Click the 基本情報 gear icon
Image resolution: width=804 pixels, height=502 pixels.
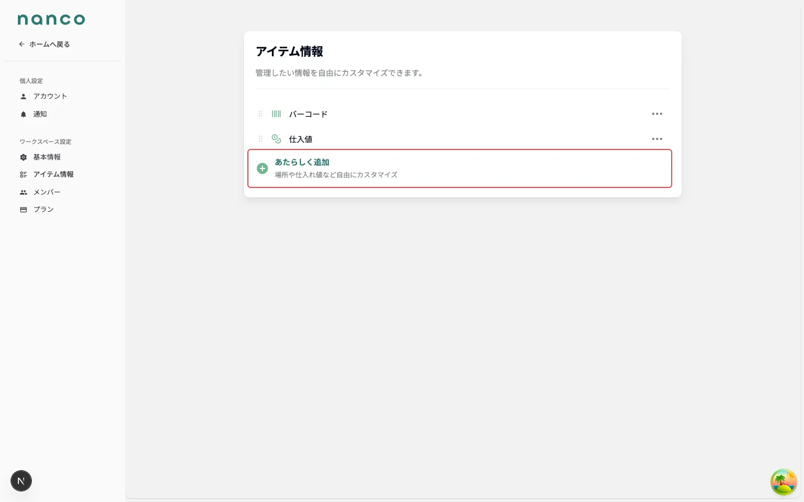click(23, 157)
